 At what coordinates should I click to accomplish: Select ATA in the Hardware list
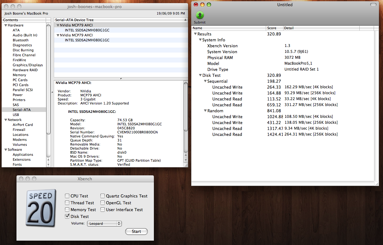[16, 30]
